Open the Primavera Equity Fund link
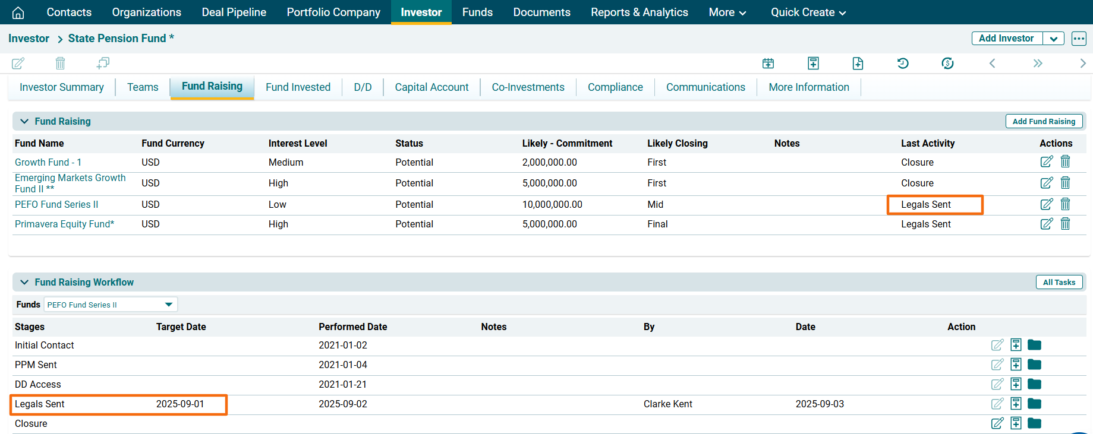The image size is (1093, 434). pos(64,224)
